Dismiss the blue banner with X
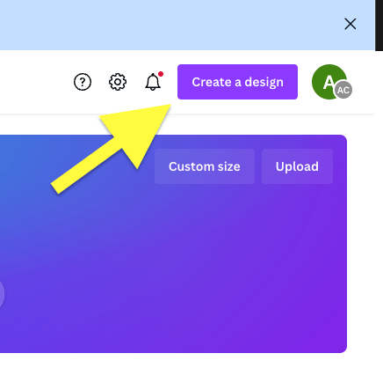The width and height of the screenshot is (383, 368). (x=350, y=24)
